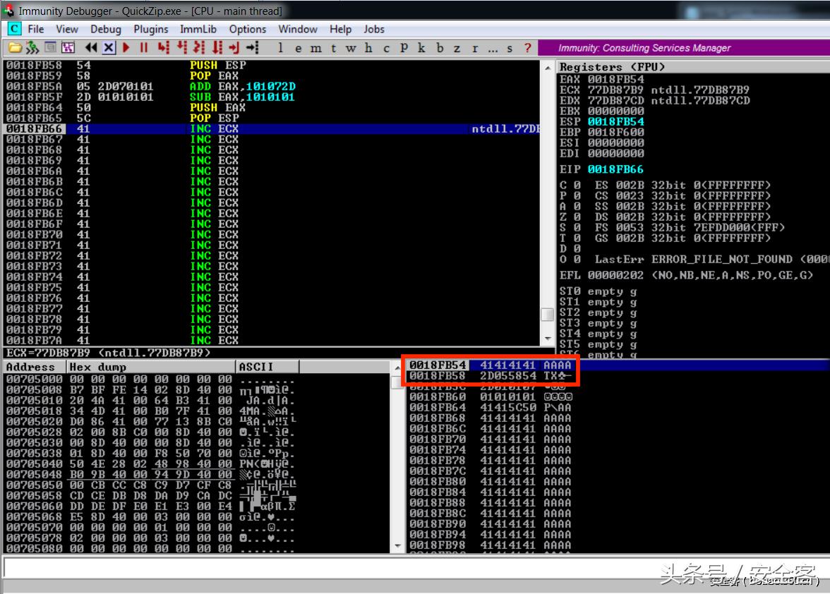Open Threads window with 't' icon
Image resolution: width=830 pixels, height=594 pixels.
(333, 48)
